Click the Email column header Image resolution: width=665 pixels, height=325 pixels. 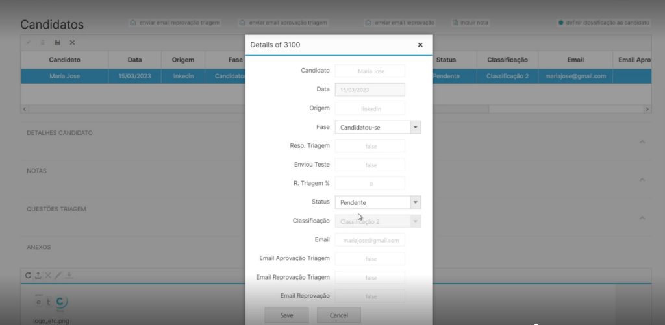pos(575,60)
